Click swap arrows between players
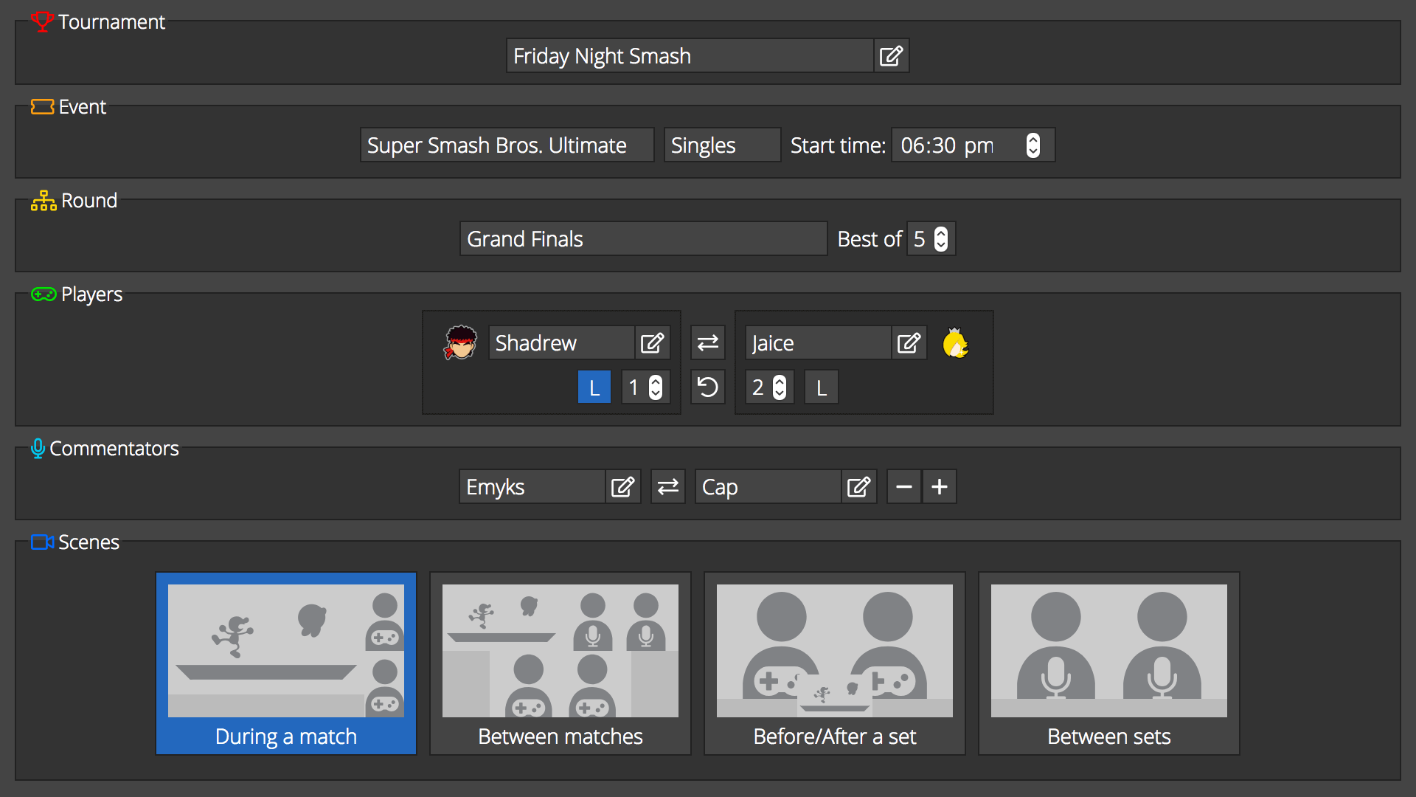Screen dimensions: 1416x797 (707, 342)
